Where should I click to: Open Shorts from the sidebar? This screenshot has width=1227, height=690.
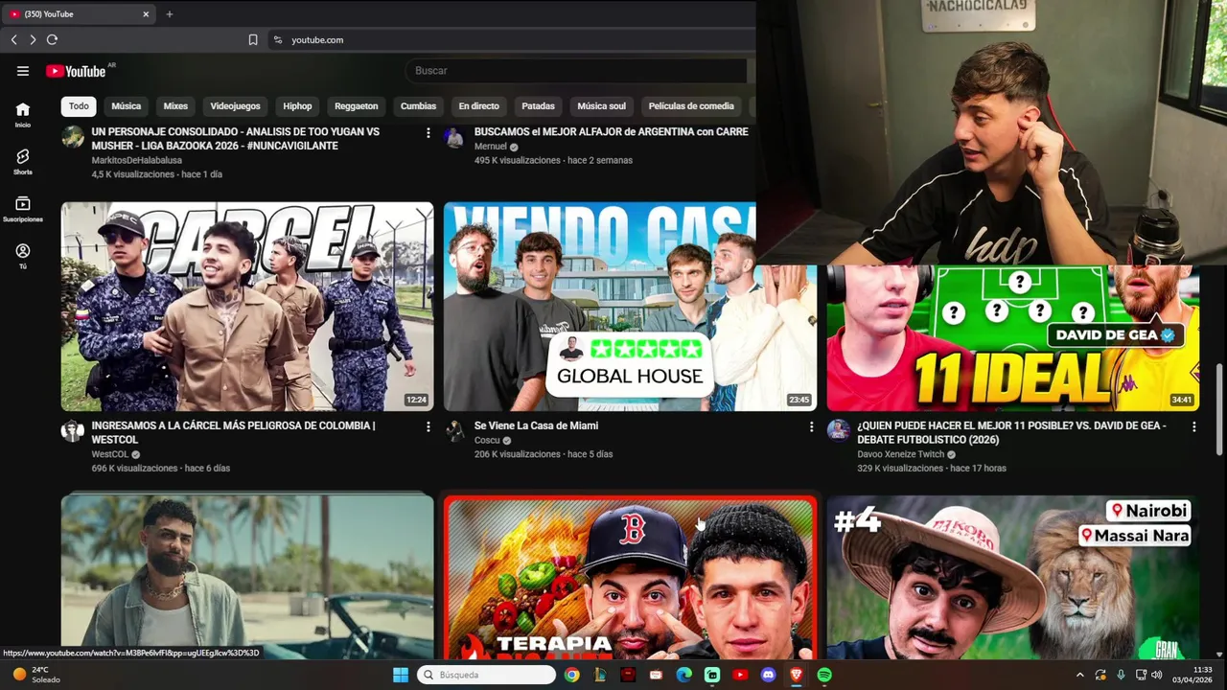click(23, 162)
